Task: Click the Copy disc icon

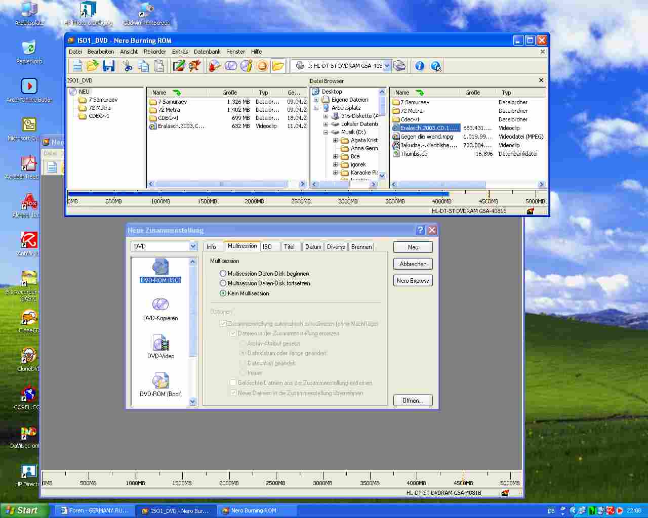Action: coord(231,66)
